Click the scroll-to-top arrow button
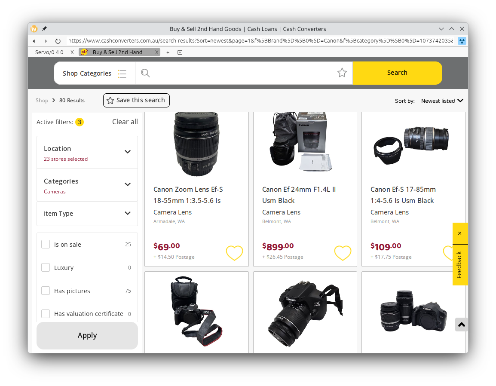This screenshot has height=386, width=496. click(x=462, y=325)
